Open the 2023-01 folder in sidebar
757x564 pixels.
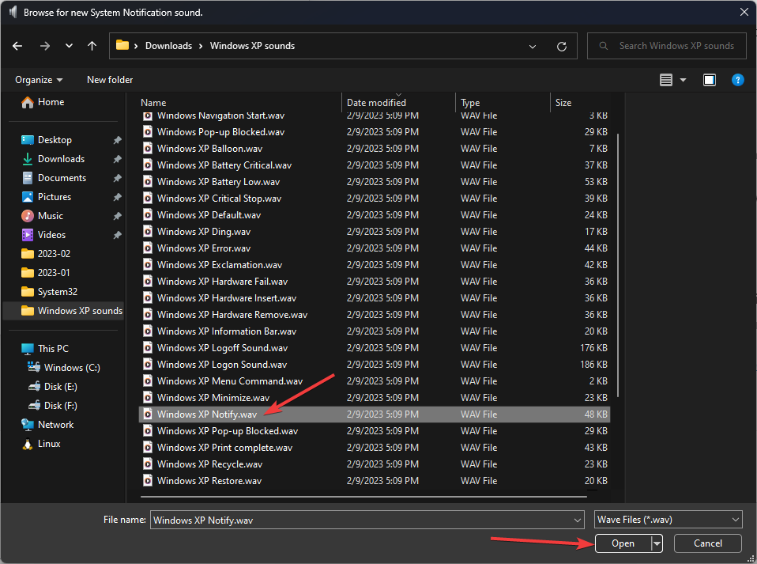(45, 273)
